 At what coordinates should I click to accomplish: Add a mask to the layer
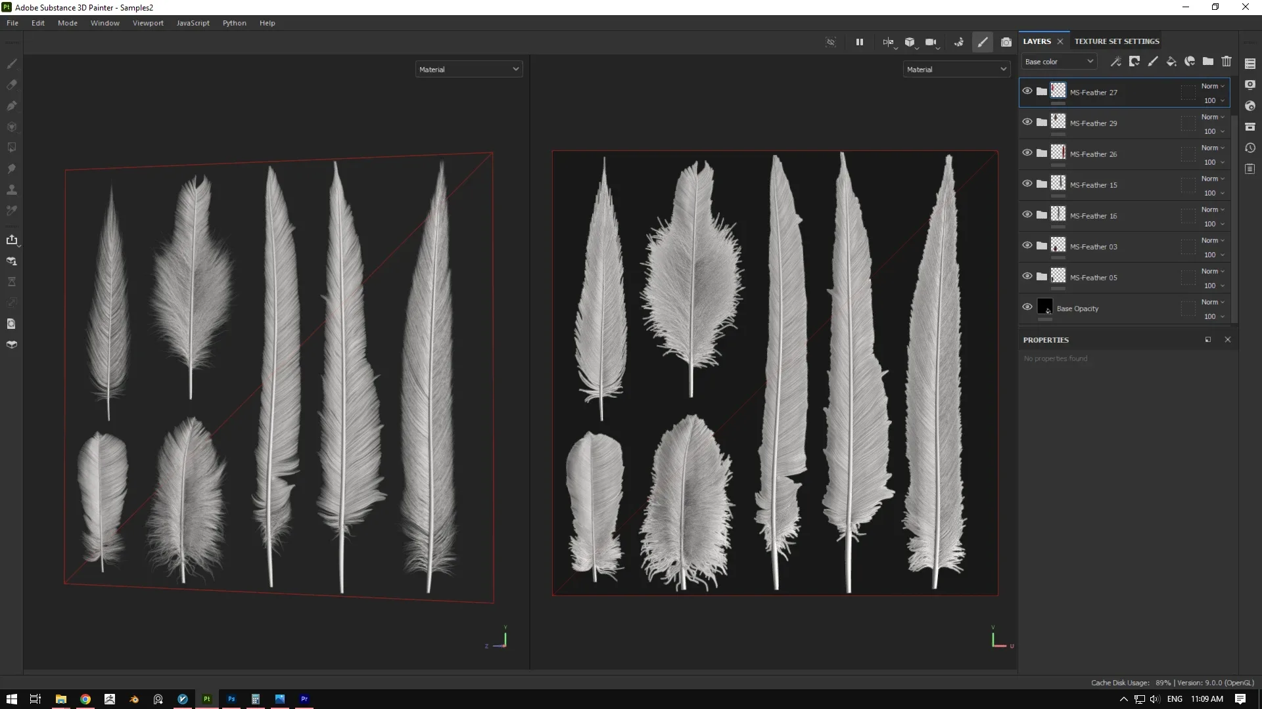pyautogui.click(x=1134, y=61)
